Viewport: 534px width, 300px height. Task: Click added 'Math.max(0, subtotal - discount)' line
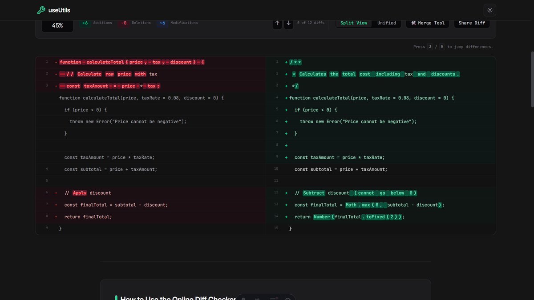(380, 205)
